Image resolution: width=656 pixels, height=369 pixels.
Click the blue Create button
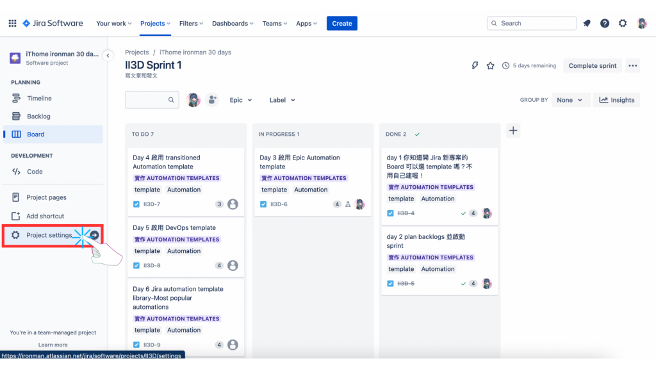point(342,24)
